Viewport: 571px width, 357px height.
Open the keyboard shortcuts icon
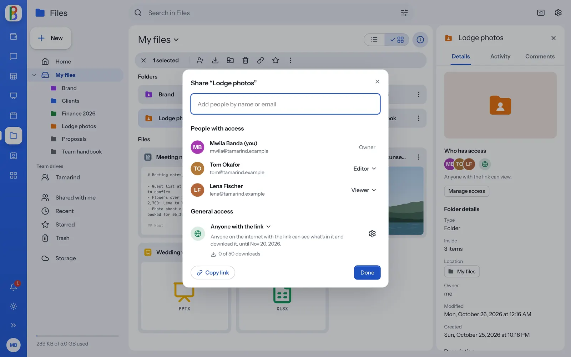point(541,13)
